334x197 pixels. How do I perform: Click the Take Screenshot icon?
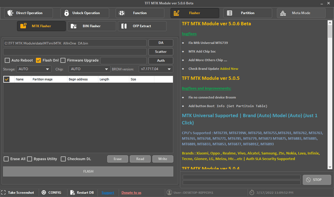(x=3, y=192)
